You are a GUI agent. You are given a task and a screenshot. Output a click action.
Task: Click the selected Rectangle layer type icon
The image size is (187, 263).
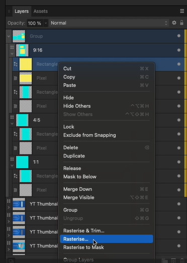16,64
